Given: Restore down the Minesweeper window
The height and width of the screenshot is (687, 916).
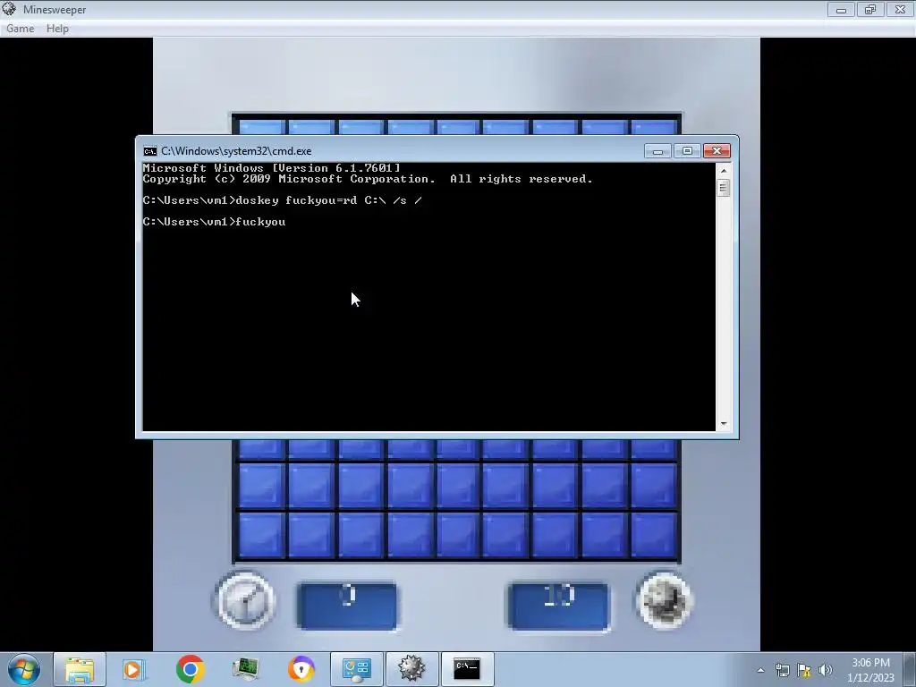Looking at the screenshot, I should point(870,10).
